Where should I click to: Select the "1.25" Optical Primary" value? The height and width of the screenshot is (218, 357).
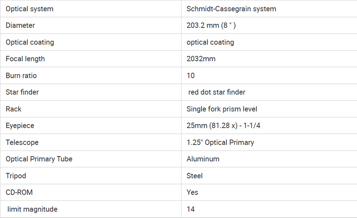(220, 142)
